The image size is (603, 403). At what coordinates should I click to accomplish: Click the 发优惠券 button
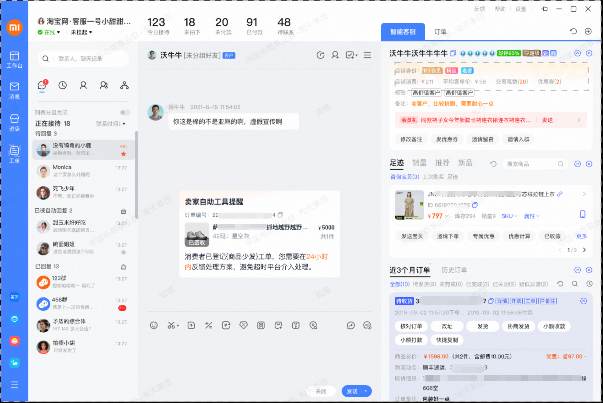tap(447, 139)
